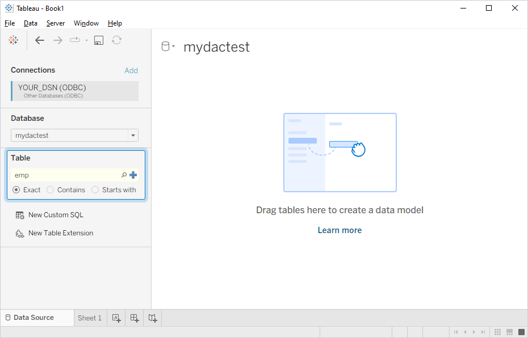Click the Add link next to Connections
The width and height of the screenshot is (528, 338).
coord(131,70)
